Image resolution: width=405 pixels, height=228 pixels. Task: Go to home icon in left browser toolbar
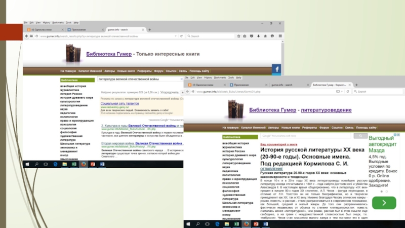[265, 36]
